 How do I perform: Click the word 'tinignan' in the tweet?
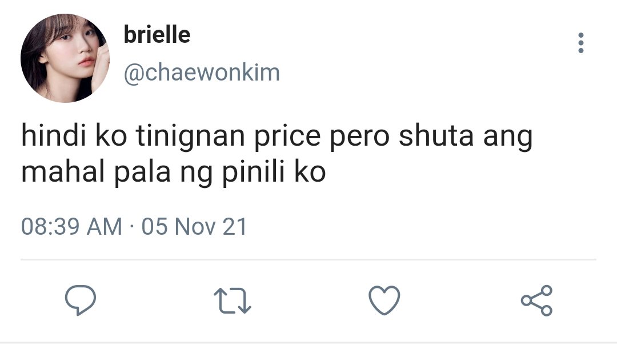pos(191,136)
